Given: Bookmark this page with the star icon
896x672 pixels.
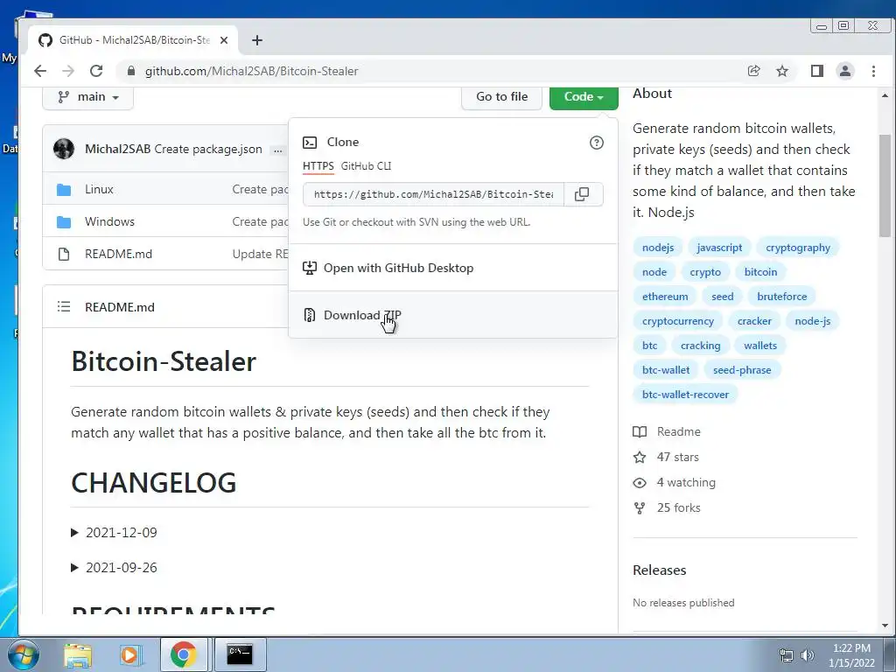Looking at the screenshot, I should (x=782, y=71).
